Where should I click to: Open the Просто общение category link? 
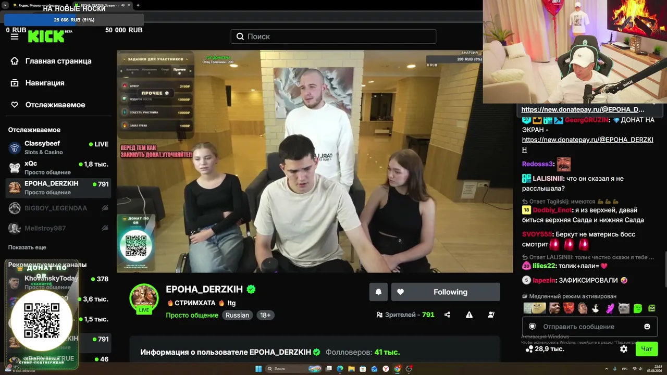tap(192, 315)
